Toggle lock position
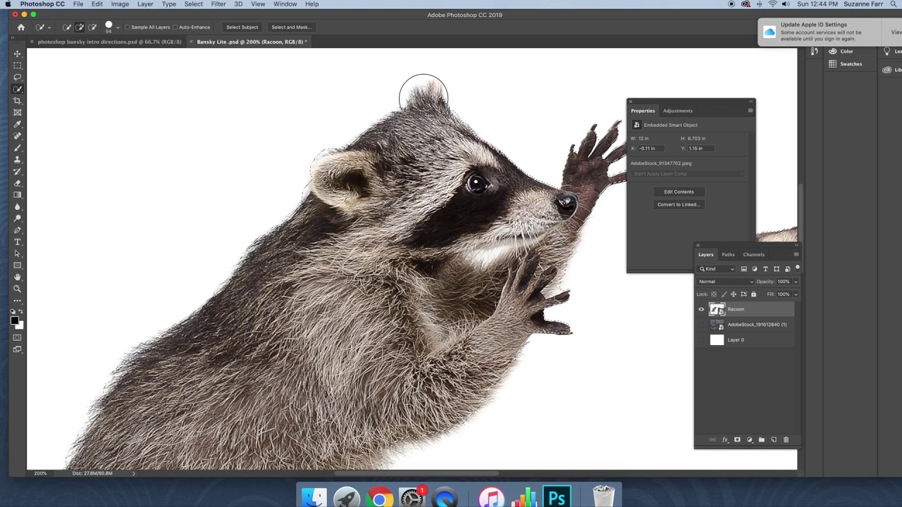The height and width of the screenshot is (507, 902). coord(734,294)
